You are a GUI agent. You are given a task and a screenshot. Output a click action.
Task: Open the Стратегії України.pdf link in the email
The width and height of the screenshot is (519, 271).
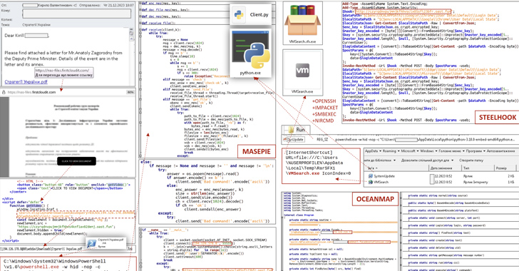[x=26, y=82]
